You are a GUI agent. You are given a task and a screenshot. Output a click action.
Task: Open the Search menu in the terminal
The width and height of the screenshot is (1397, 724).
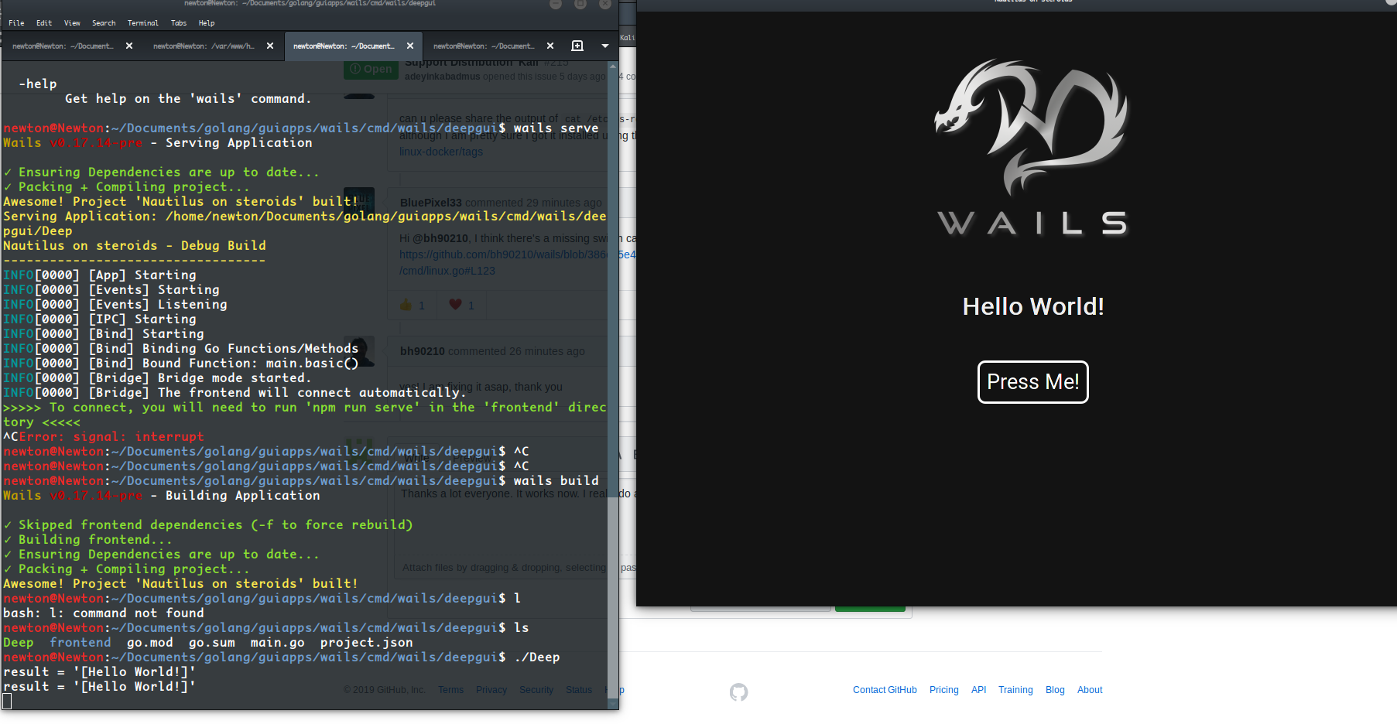click(104, 22)
